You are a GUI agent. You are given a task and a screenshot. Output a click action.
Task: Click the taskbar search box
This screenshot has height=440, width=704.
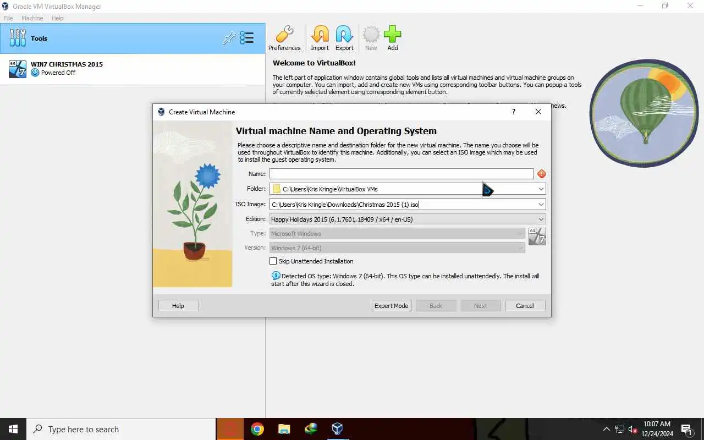click(121, 429)
